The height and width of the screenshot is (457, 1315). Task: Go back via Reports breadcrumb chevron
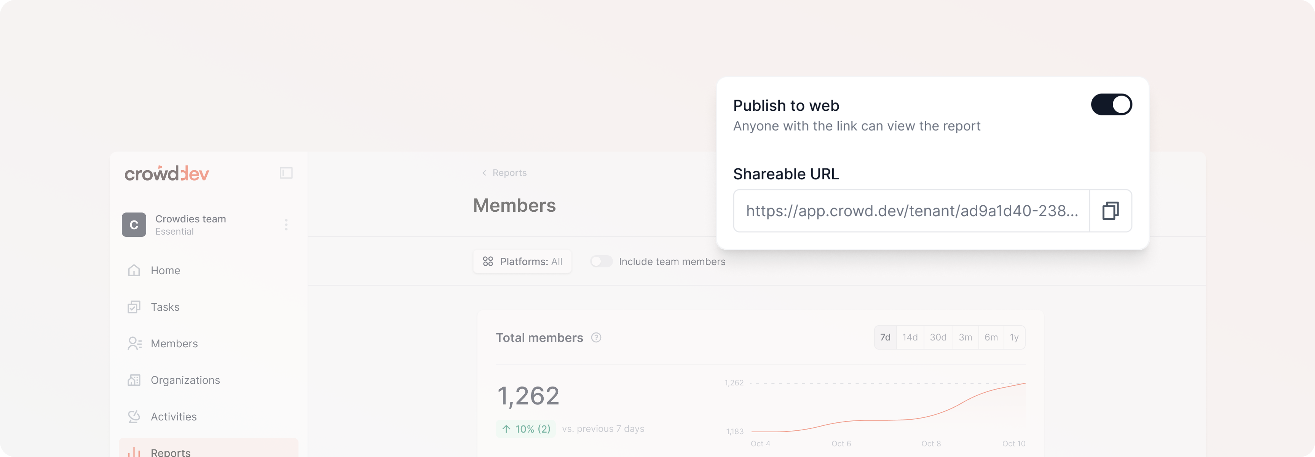(484, 173)
